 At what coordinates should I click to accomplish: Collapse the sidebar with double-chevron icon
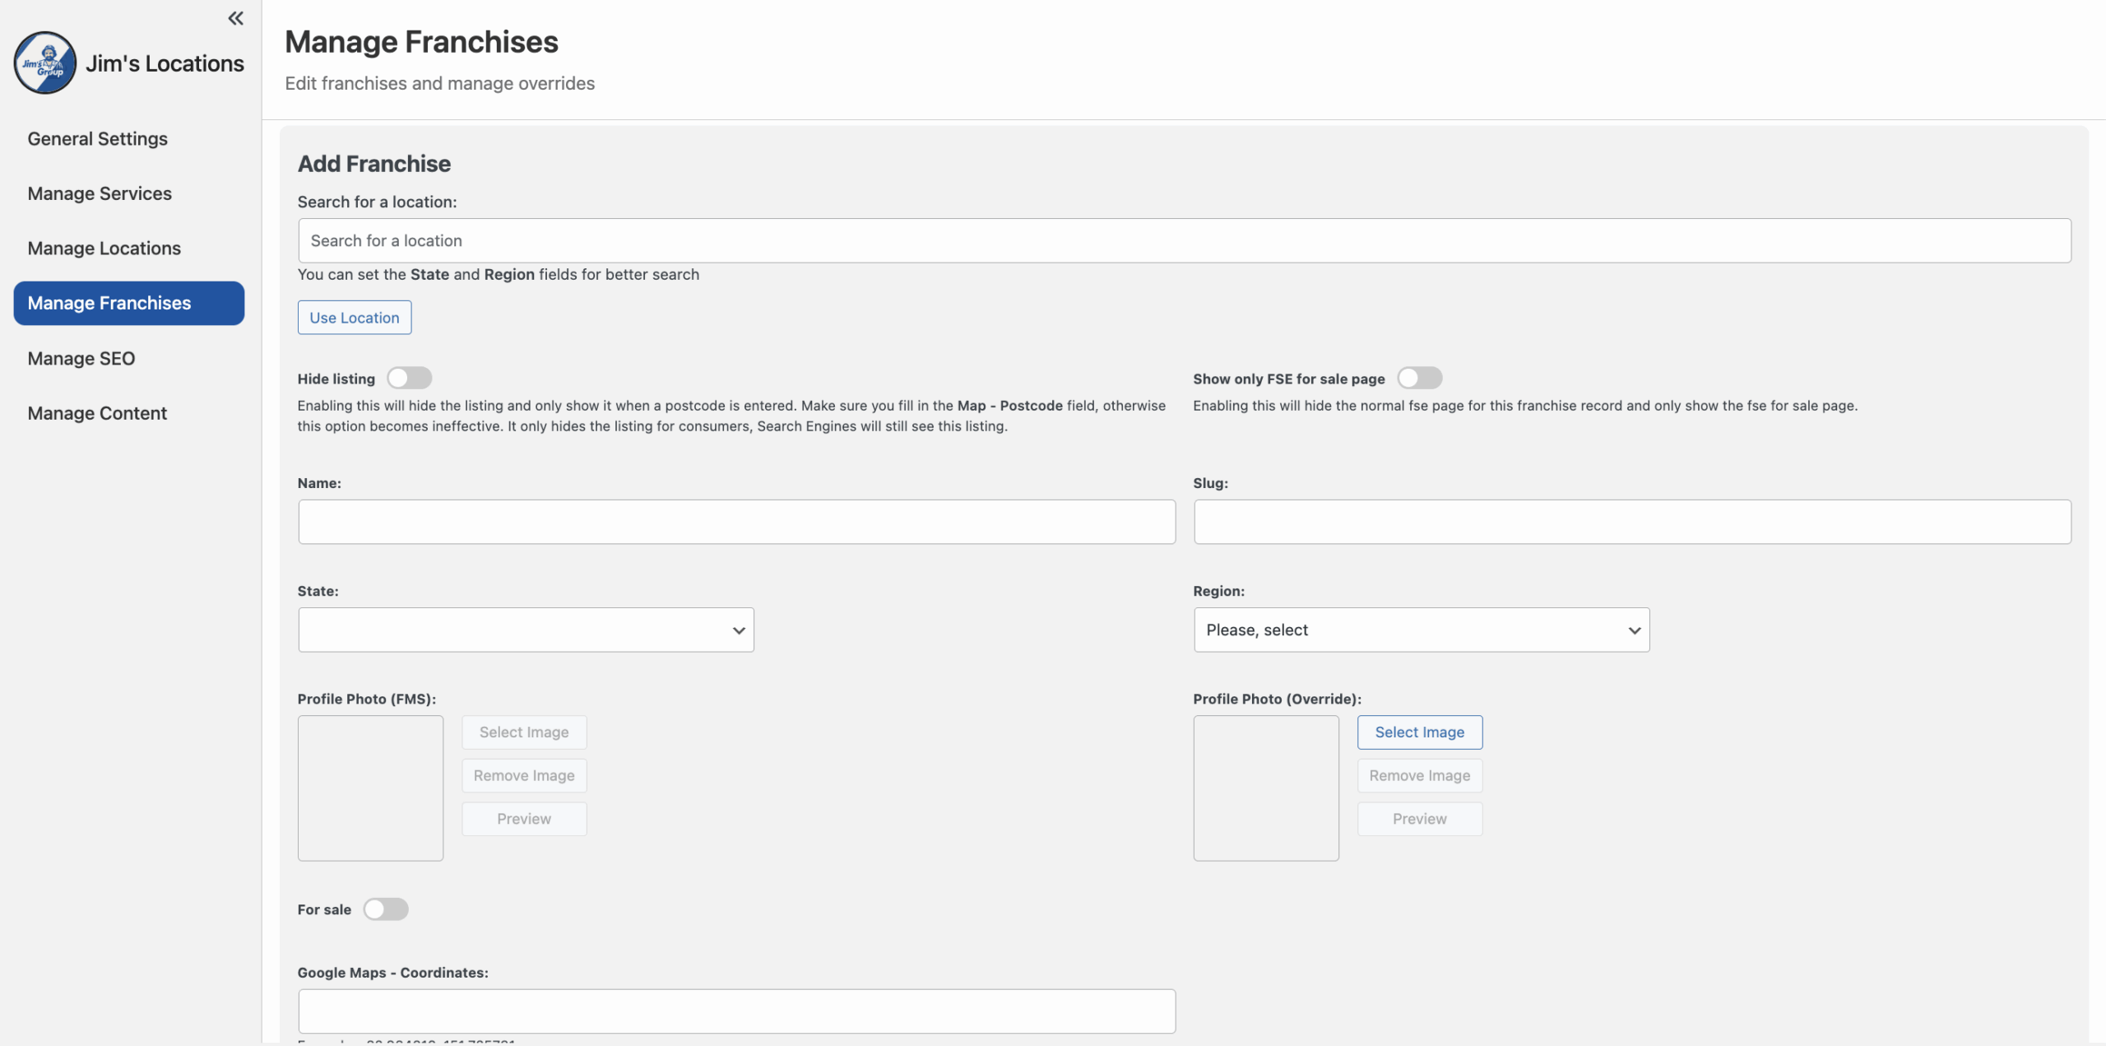coord(235,18)
